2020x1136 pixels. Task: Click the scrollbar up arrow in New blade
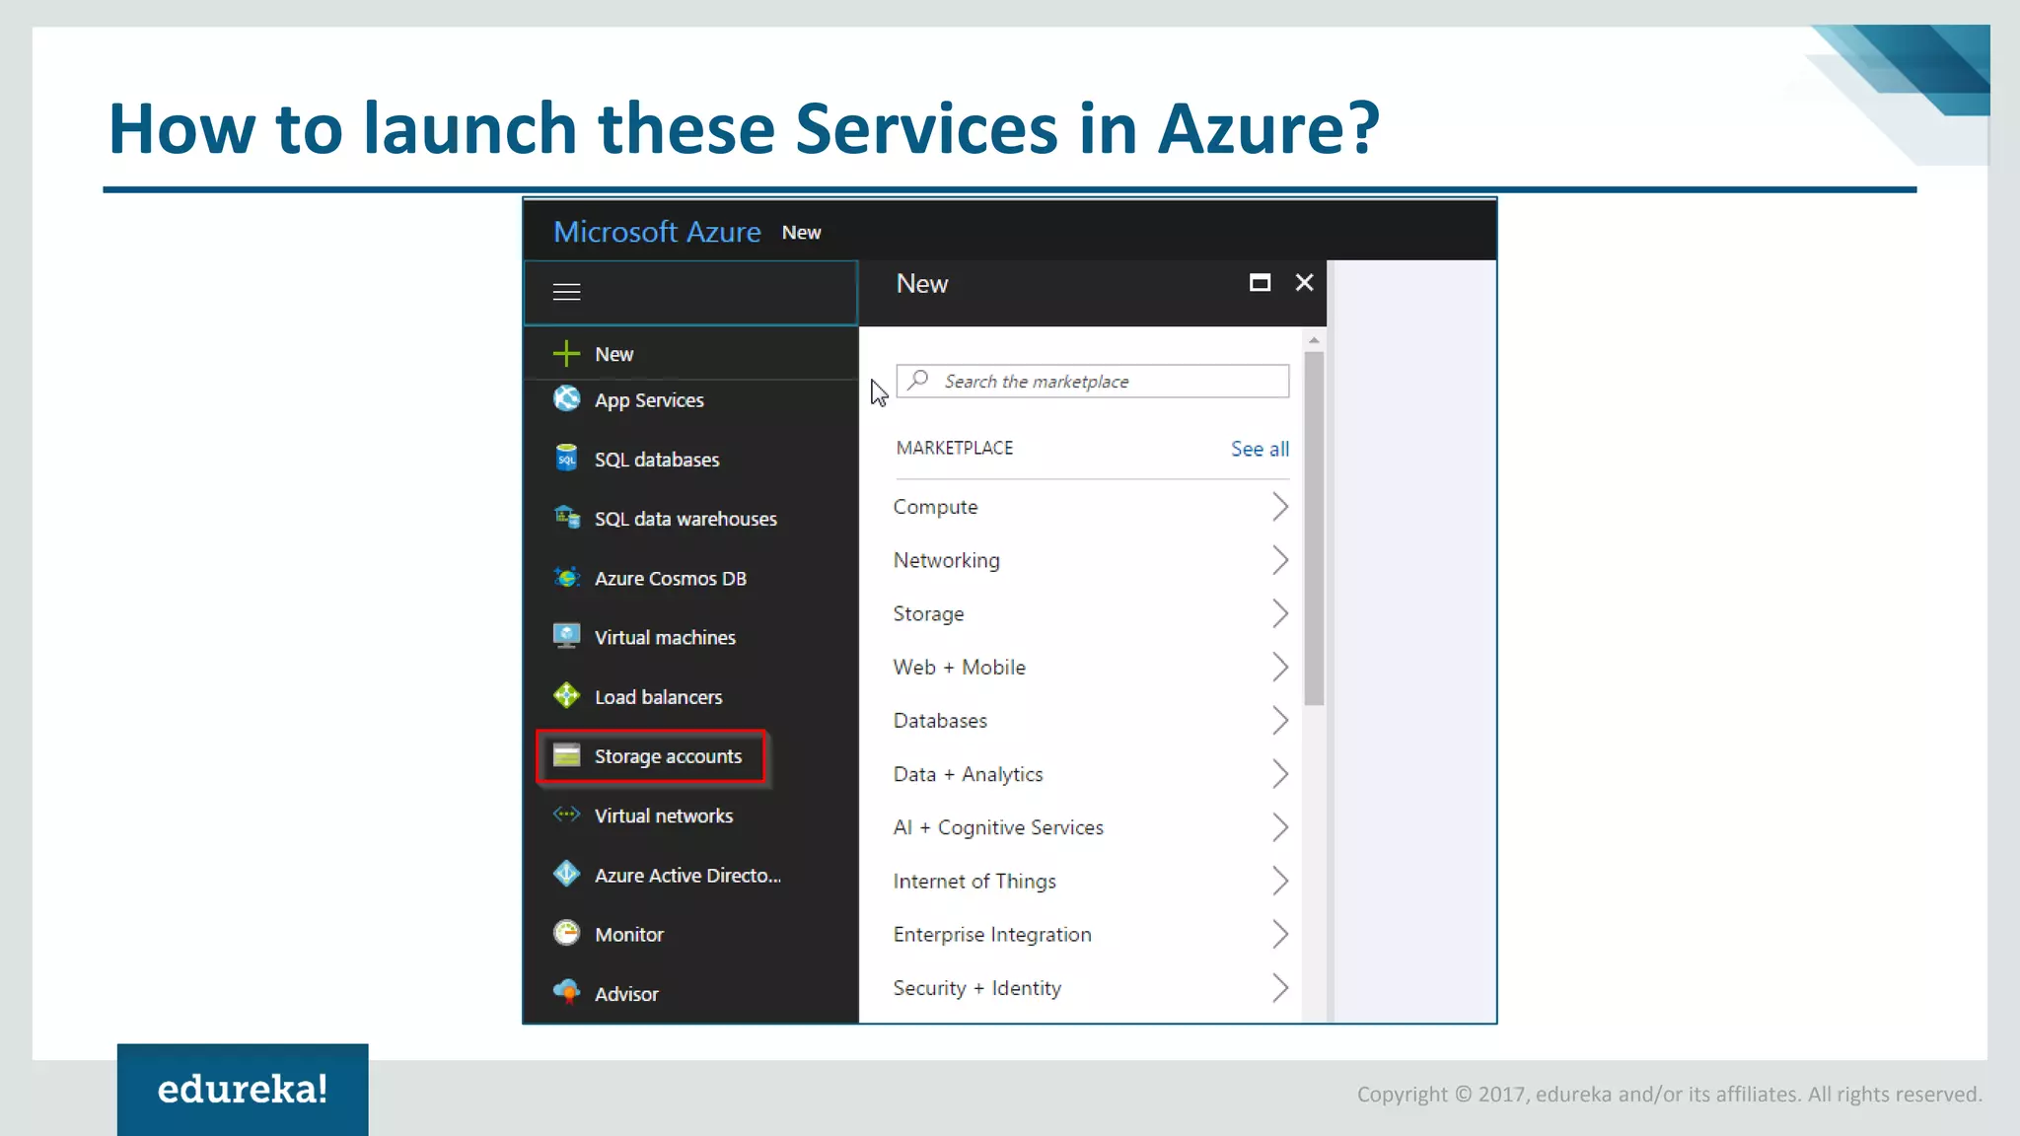coord(1314,340)
